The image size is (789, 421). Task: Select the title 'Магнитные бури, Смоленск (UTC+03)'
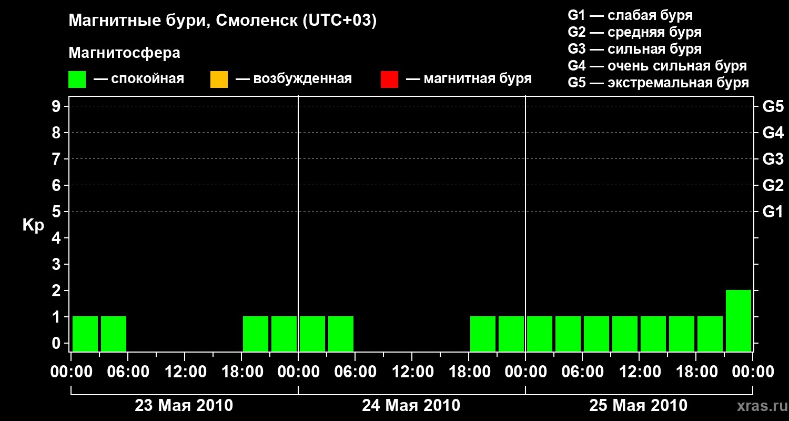[223, 21]
